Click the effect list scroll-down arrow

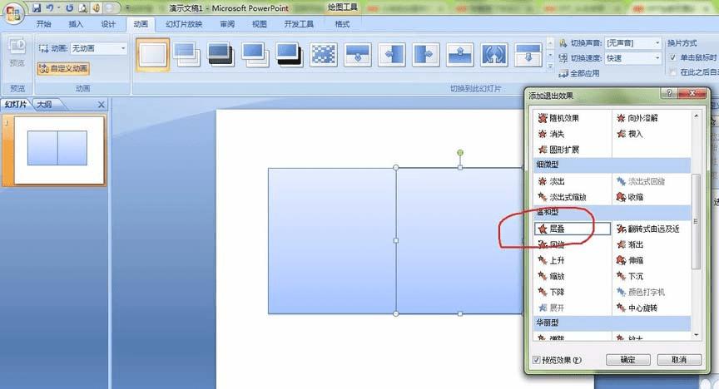[696, 335]
